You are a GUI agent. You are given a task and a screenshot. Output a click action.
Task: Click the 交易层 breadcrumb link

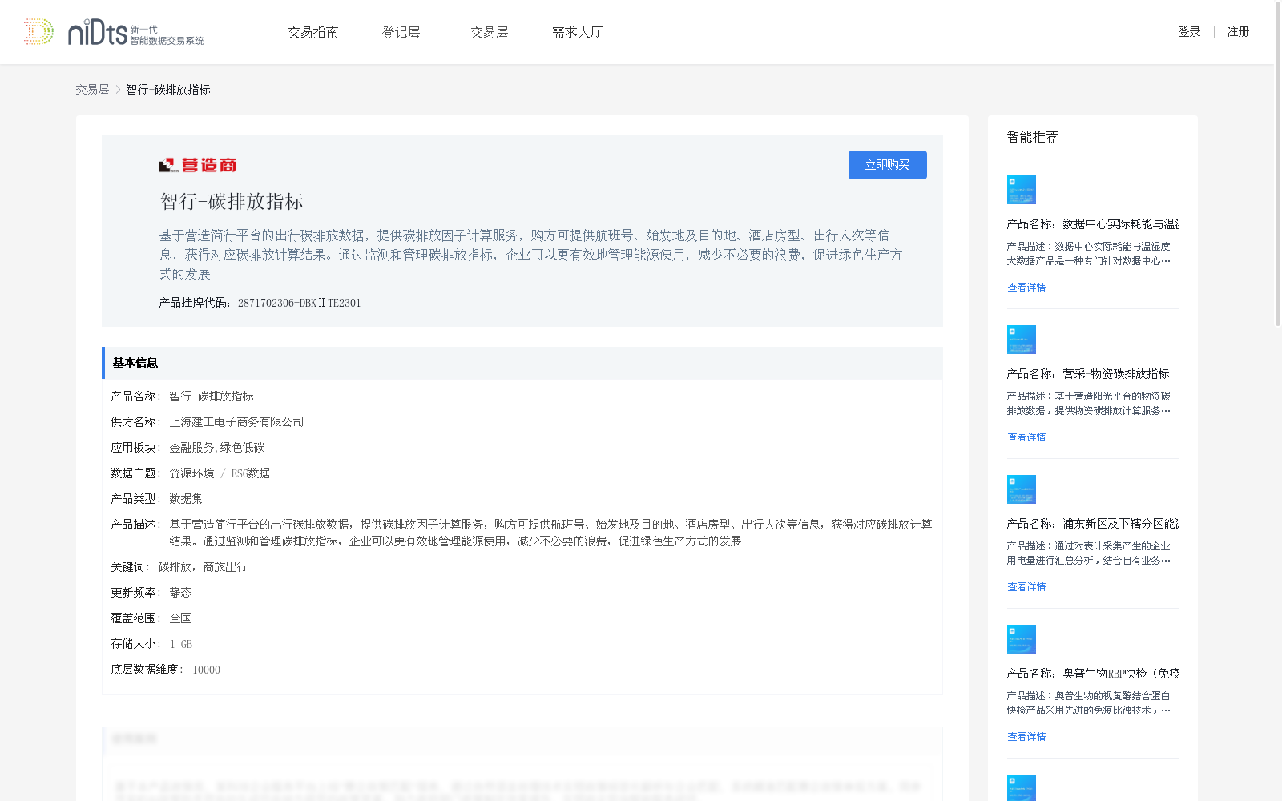click(x=92, y=90)
